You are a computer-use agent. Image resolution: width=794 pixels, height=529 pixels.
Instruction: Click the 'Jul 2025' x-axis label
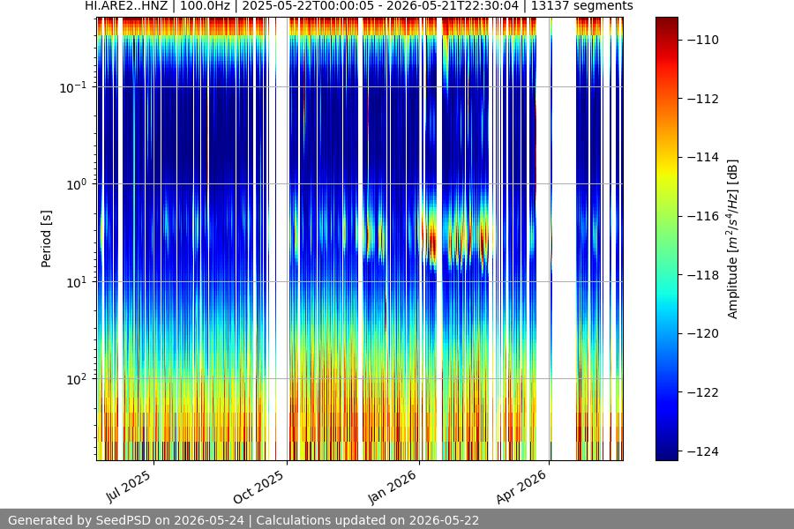tap(129, 487)
